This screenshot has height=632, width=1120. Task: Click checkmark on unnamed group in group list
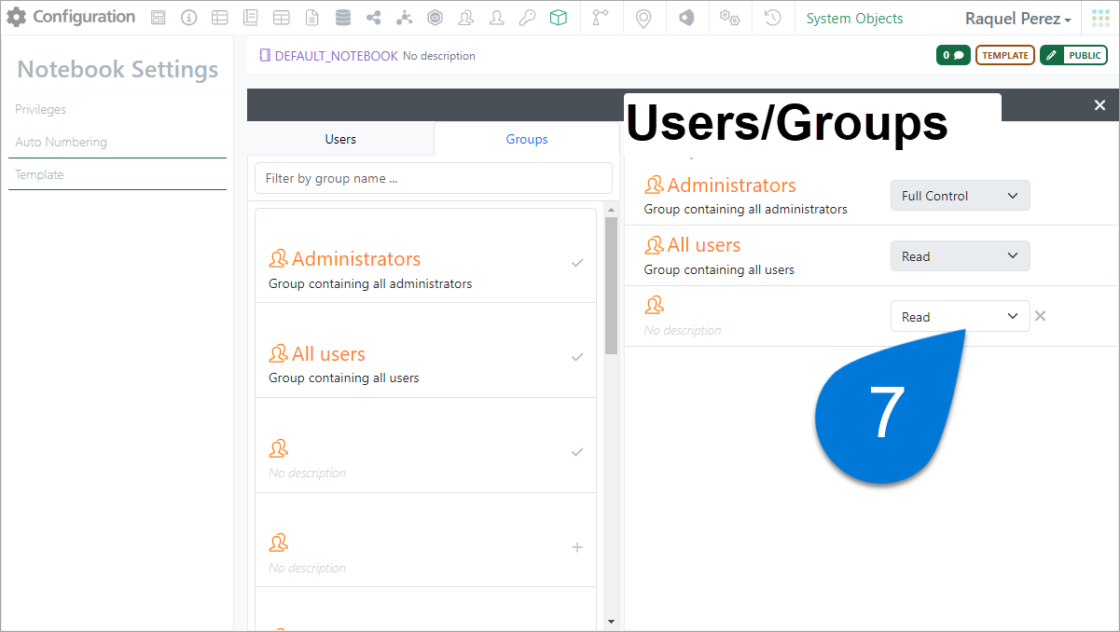(577, 452)
